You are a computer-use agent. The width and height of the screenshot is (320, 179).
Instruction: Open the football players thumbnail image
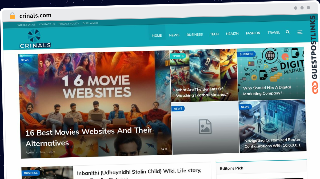204,76
